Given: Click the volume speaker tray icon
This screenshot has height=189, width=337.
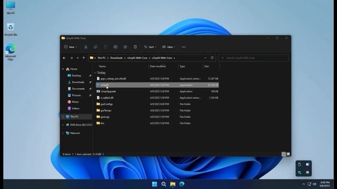Looking at the screenshot, I should [x=314, y=184].
